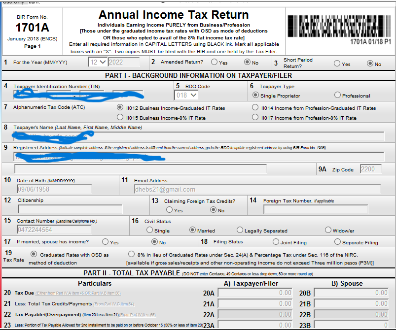Click the Foreign Tax Number field
Image resolution: width=396 pixels, height=330 pixels.
(316, 209)
